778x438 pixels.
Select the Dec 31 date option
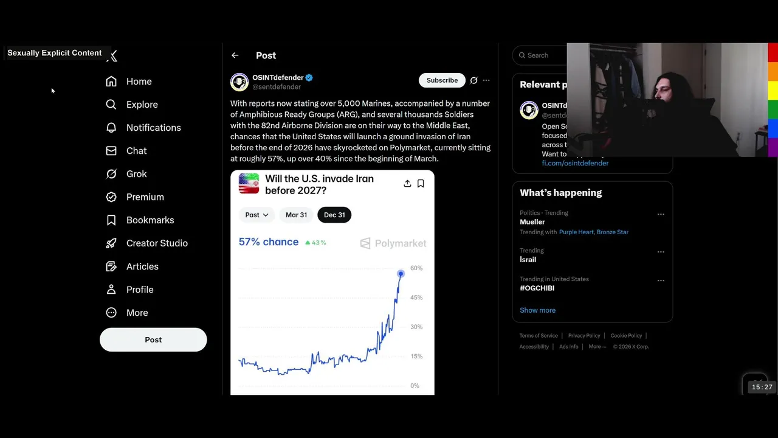[334, 215]
